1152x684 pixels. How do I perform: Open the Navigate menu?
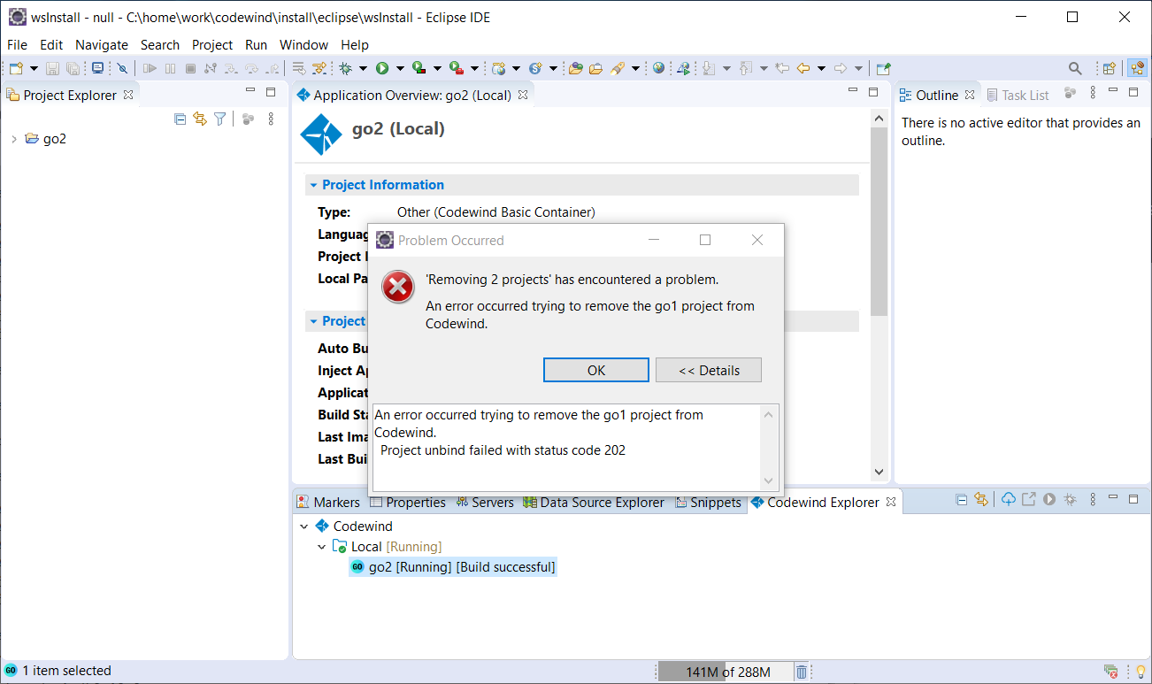(101, 44)
